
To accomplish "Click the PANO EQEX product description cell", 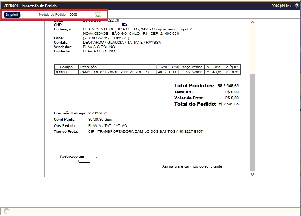I will 116,72.
